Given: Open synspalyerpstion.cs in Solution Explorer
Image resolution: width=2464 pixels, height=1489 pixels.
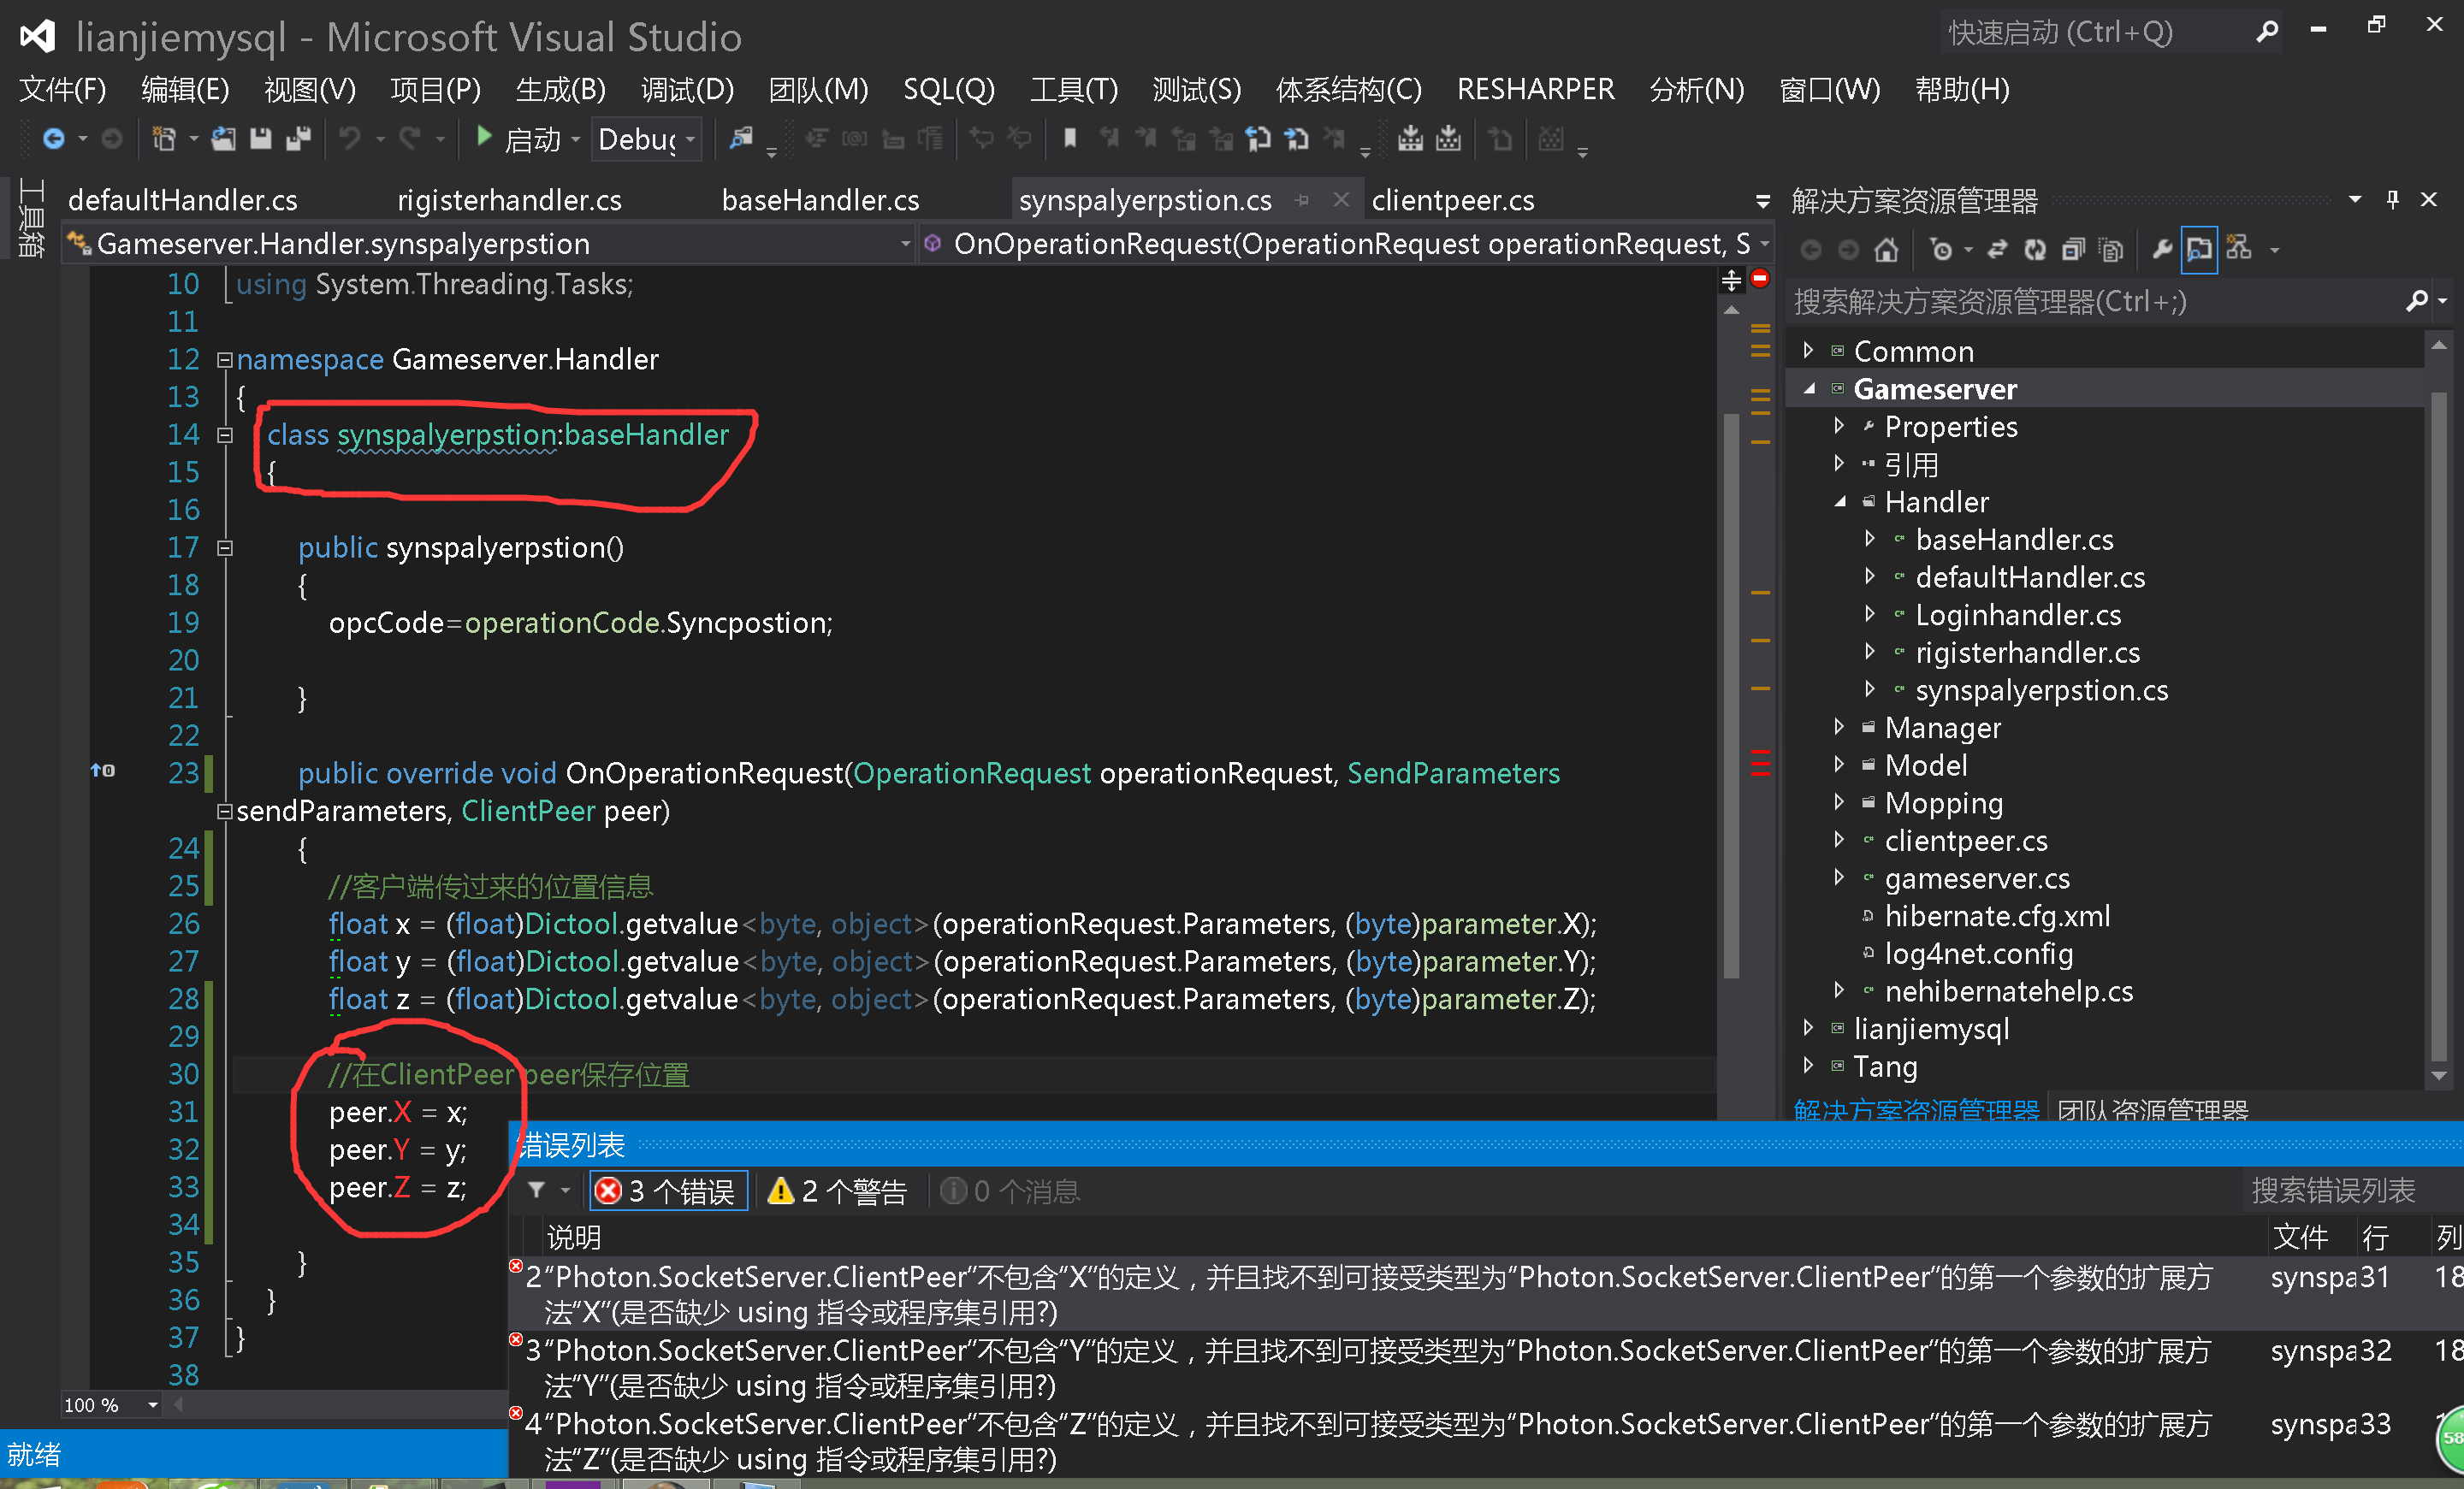Looking at the screenshot, I should coord(2041,689).
